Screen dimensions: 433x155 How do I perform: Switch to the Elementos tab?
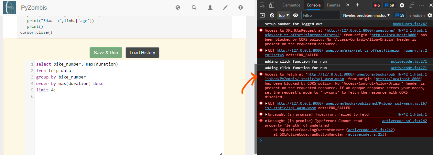point(291,5)
